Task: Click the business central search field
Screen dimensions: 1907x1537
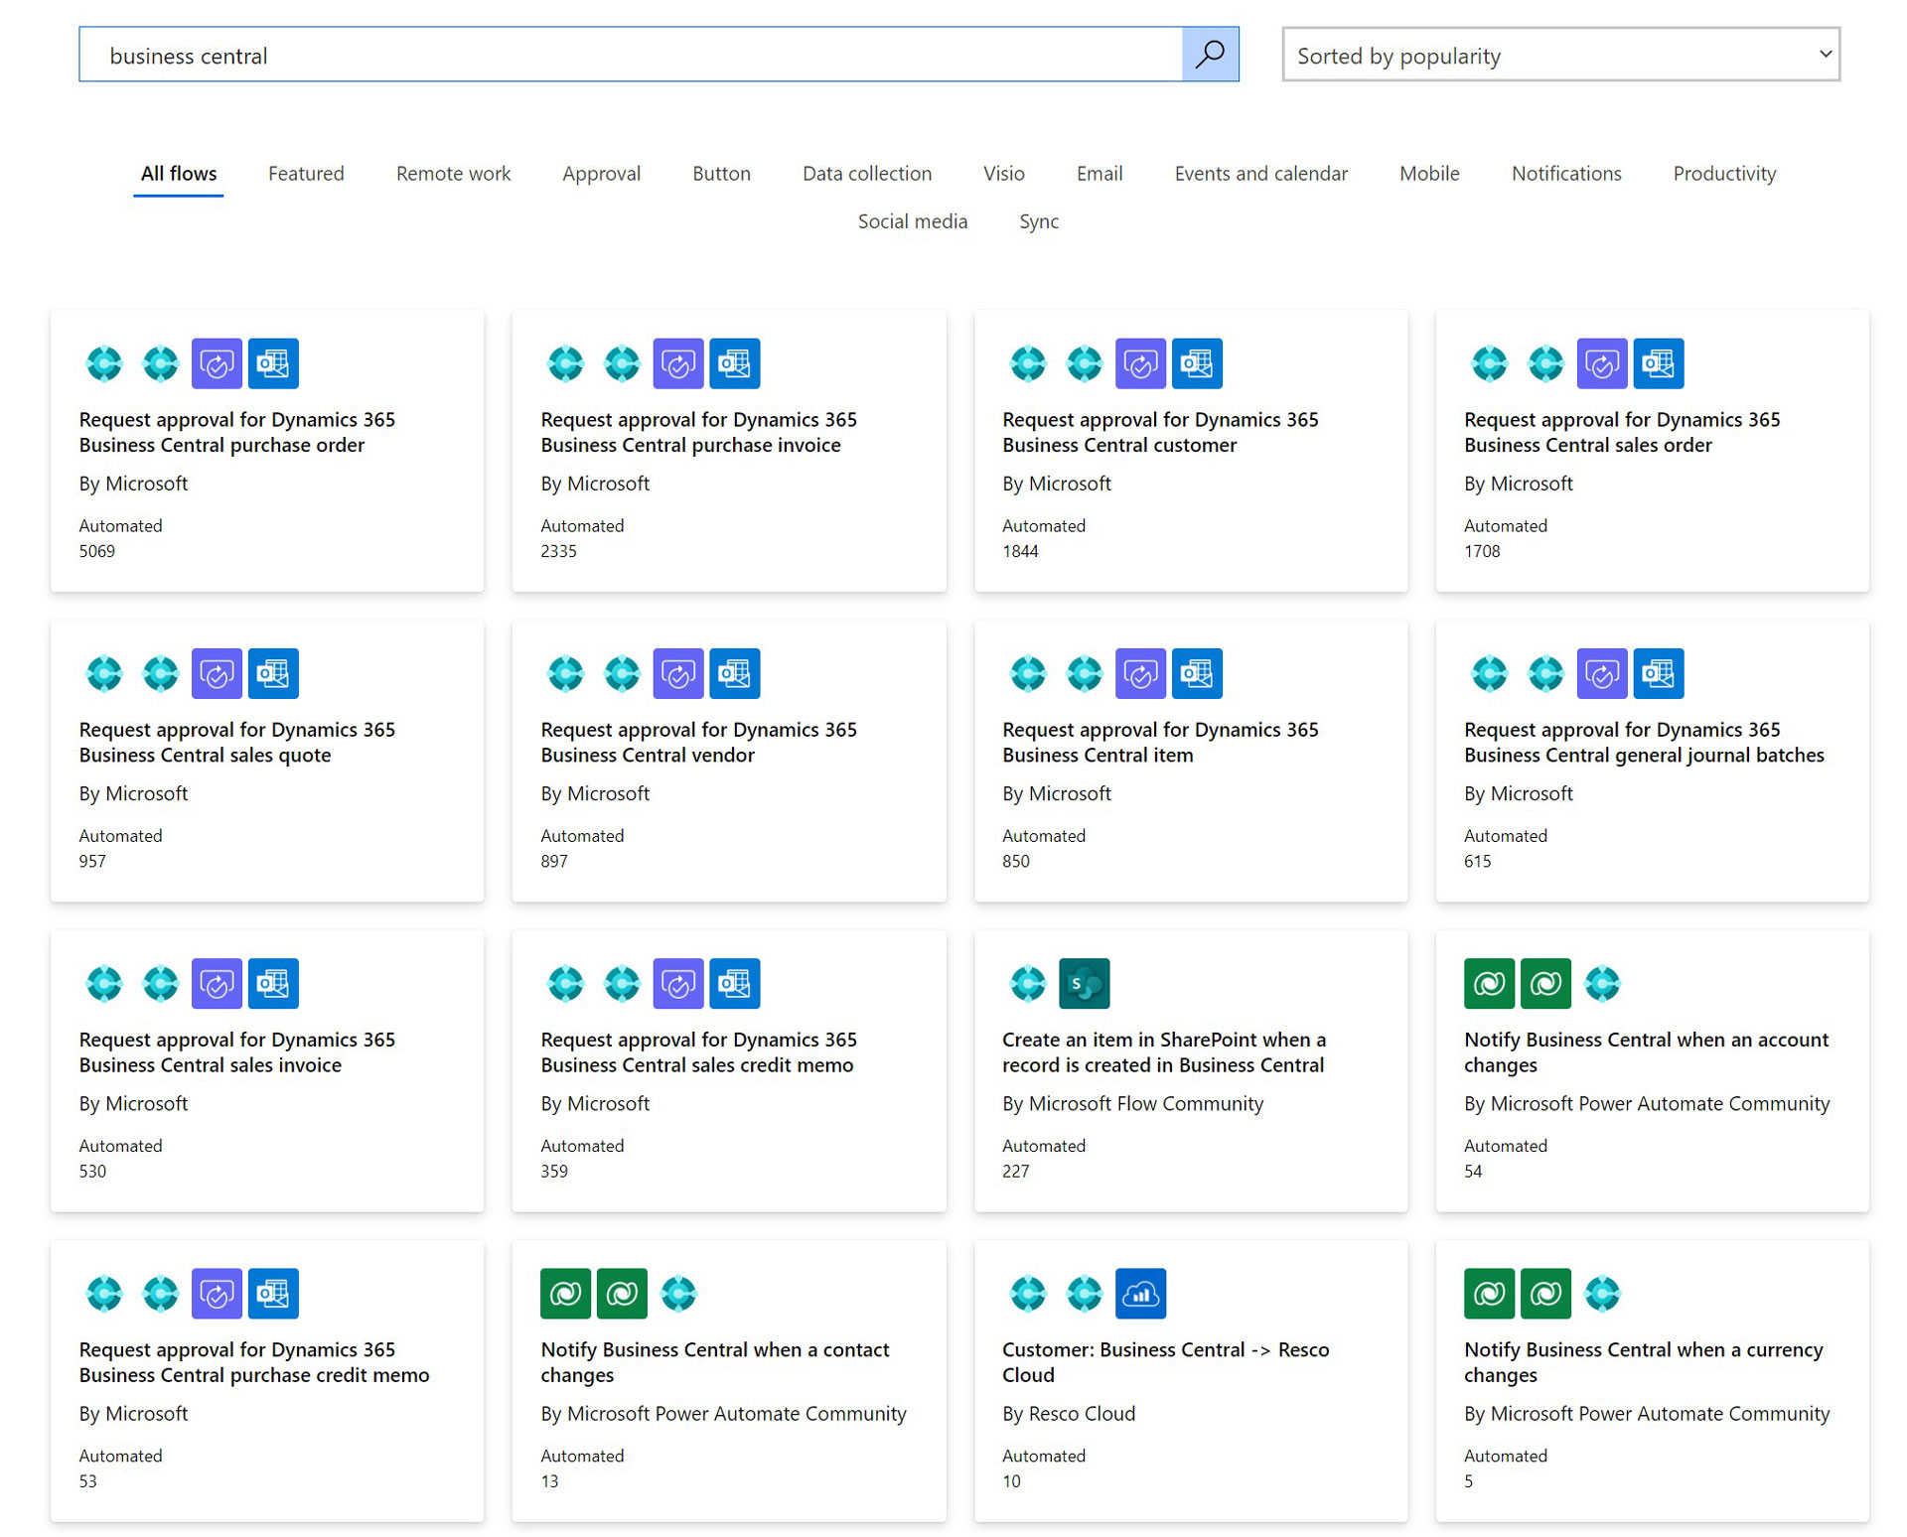Action: (631, 55)
